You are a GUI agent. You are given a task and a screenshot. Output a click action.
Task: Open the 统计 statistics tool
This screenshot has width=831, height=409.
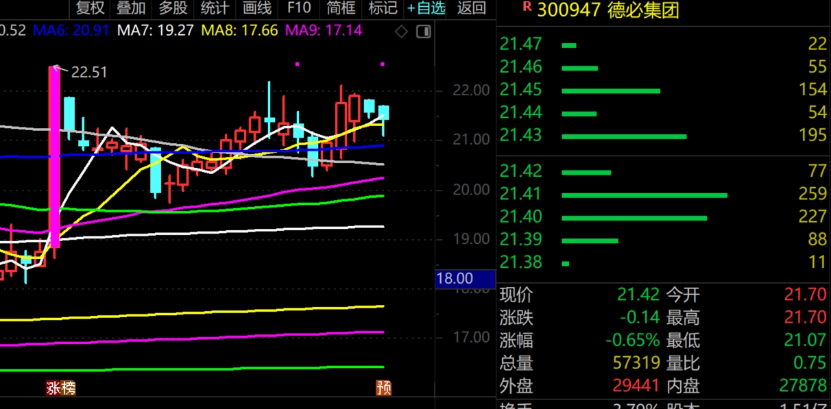coord(215,8)
